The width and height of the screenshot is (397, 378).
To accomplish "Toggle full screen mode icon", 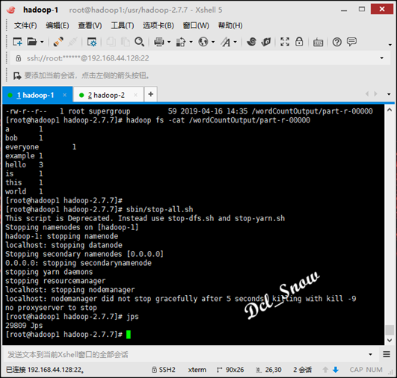I will click(x=285, y=42).
